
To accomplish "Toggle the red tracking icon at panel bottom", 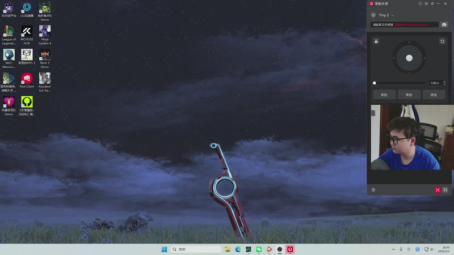I will coord(438,190).
